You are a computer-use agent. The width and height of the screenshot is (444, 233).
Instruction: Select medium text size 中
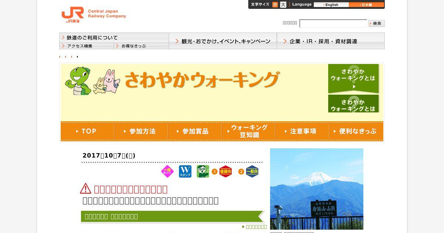275,5
